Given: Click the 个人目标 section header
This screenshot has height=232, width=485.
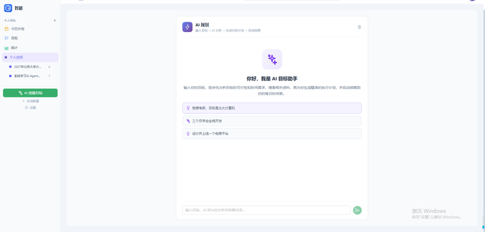Looking at the screenshot, I should pos(10,21).
